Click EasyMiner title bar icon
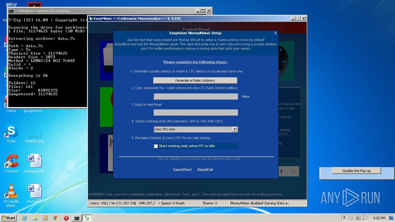Viewport: 395px width, 222px height. 91,18
